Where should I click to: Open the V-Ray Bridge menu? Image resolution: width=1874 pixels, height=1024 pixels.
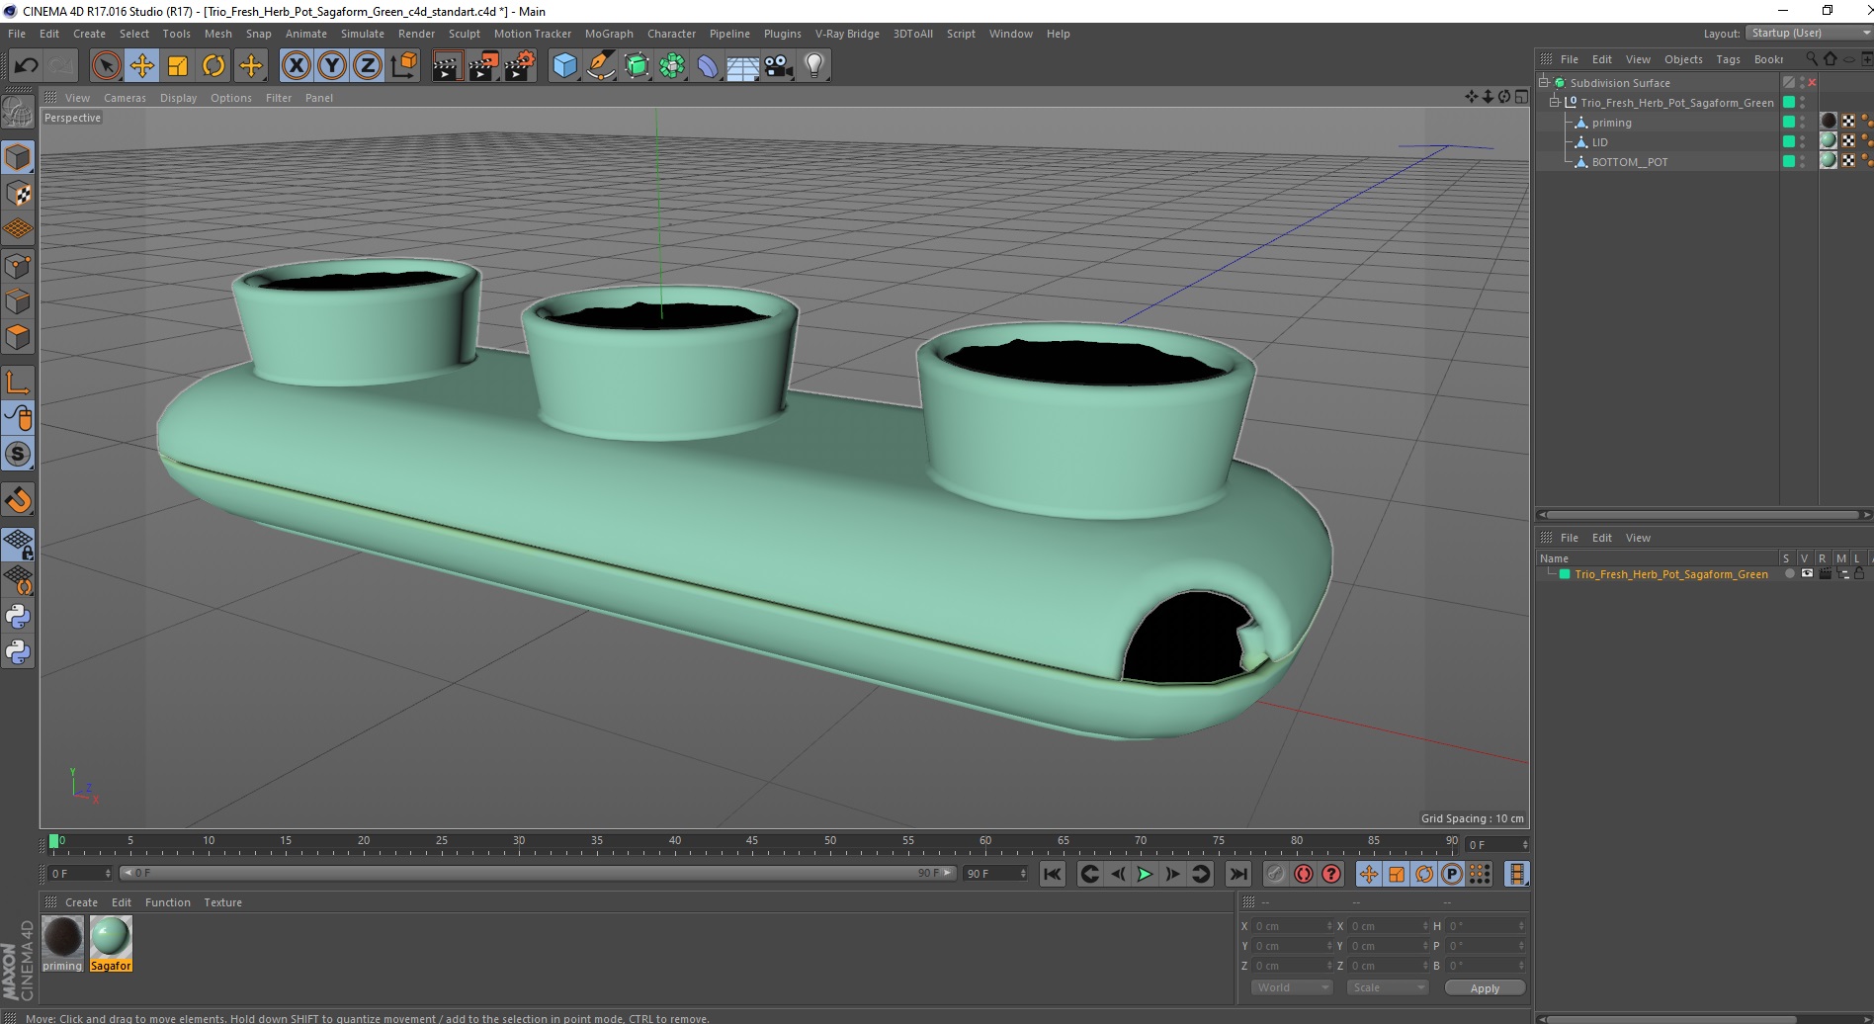(x=847, y=34)
